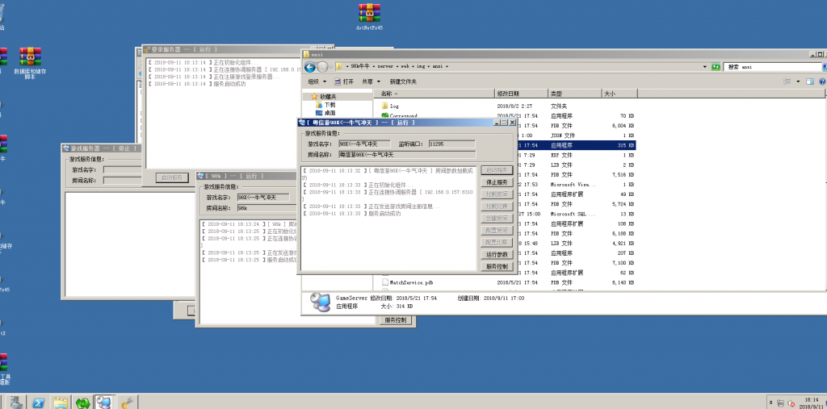Click 启动服务 in the 登录服务器 window

click(173, 177)
